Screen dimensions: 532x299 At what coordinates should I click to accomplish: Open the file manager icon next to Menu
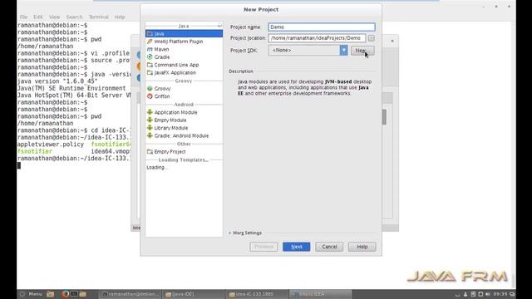[x=50, y=294]
